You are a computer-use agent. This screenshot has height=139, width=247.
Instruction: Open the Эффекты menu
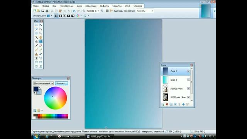(x=104, y=6)
